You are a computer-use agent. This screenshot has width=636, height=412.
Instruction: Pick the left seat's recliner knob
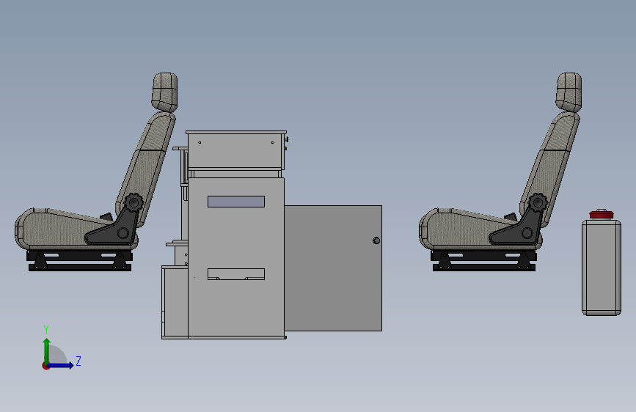(133, 202)
